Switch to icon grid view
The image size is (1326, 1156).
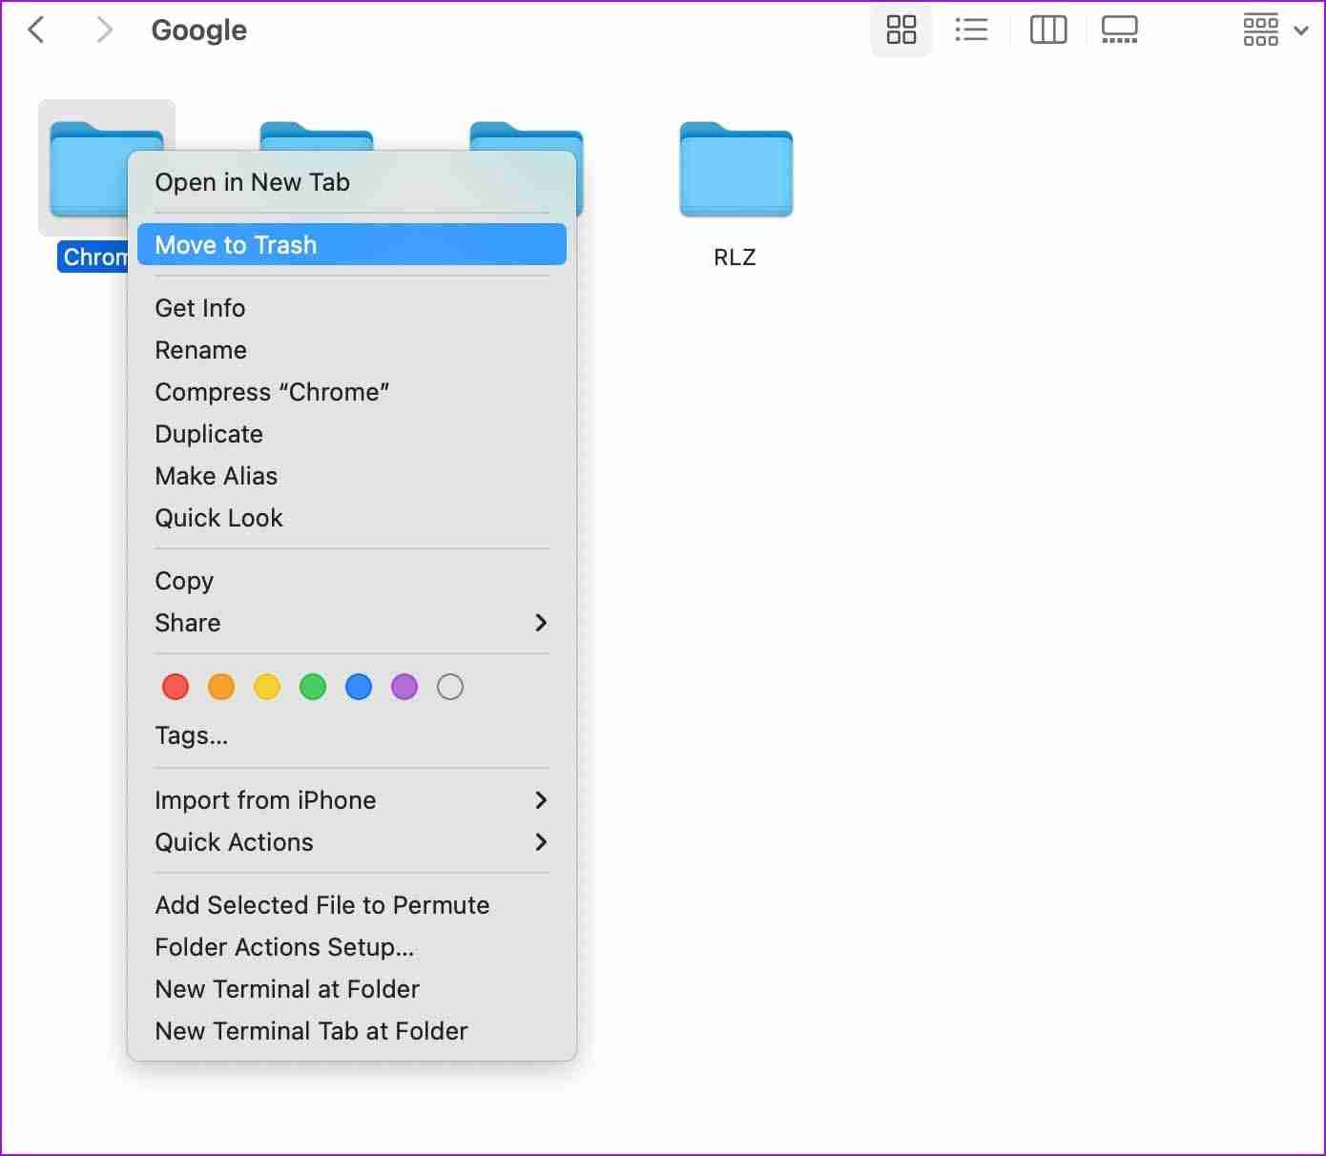901,30
